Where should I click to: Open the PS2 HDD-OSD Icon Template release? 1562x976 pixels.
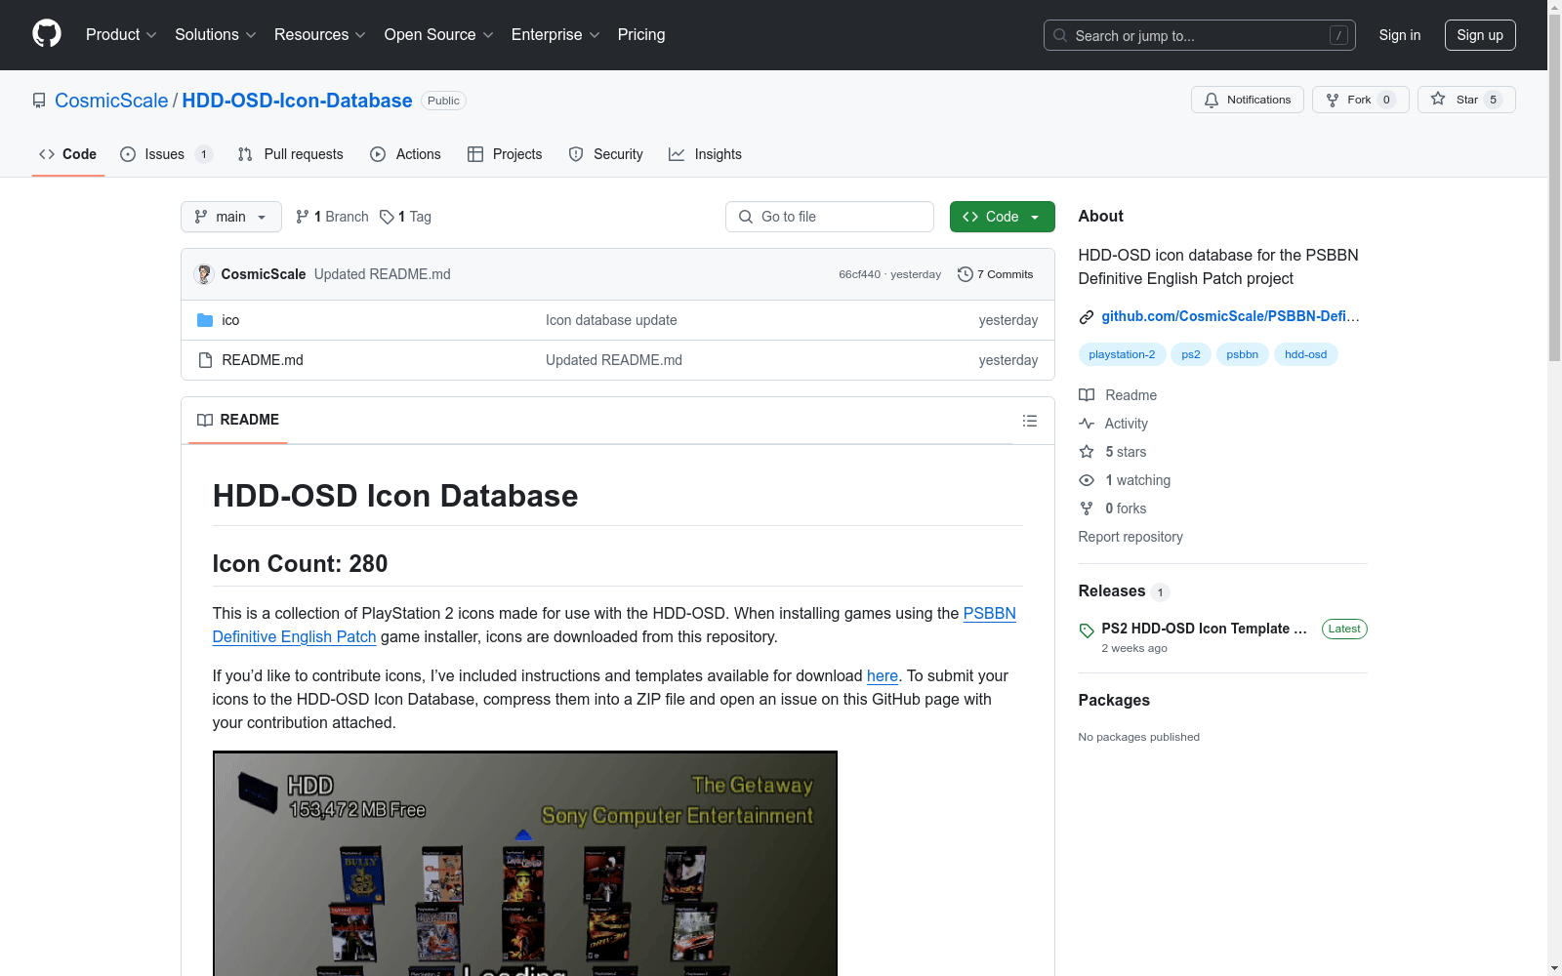(1204, 629)
